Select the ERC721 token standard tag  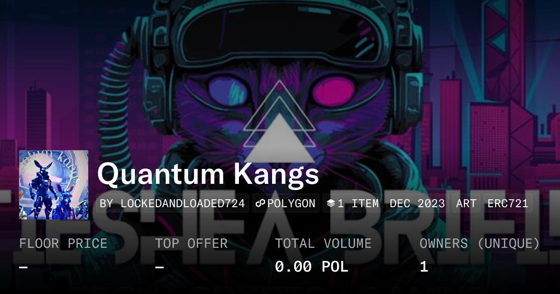pyautogui.click(x=508, y=203)
